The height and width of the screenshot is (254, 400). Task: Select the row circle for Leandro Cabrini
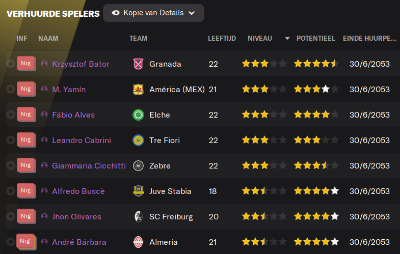pos(11,140)
